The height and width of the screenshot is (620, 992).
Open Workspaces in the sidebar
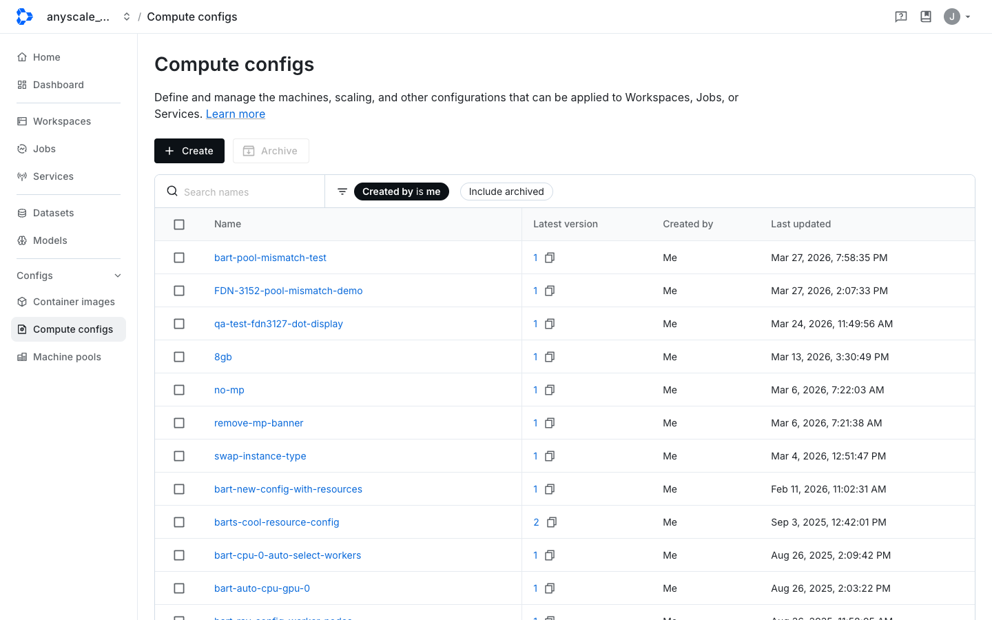[68, 121]
